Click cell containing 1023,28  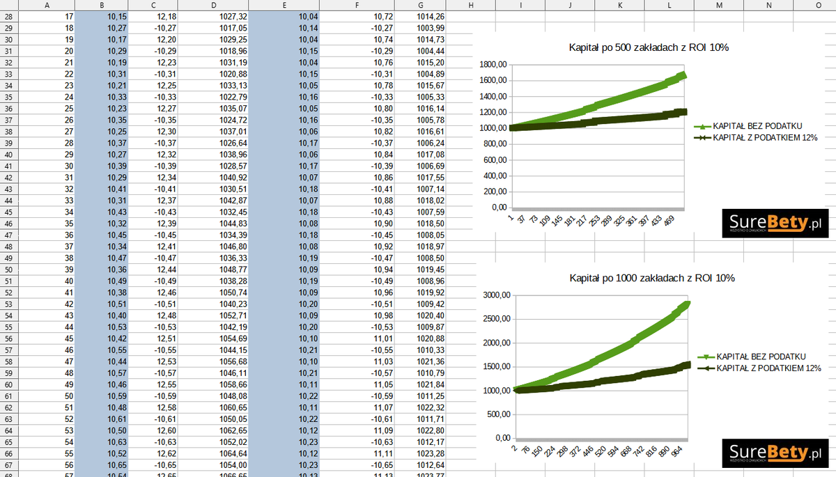420,453
